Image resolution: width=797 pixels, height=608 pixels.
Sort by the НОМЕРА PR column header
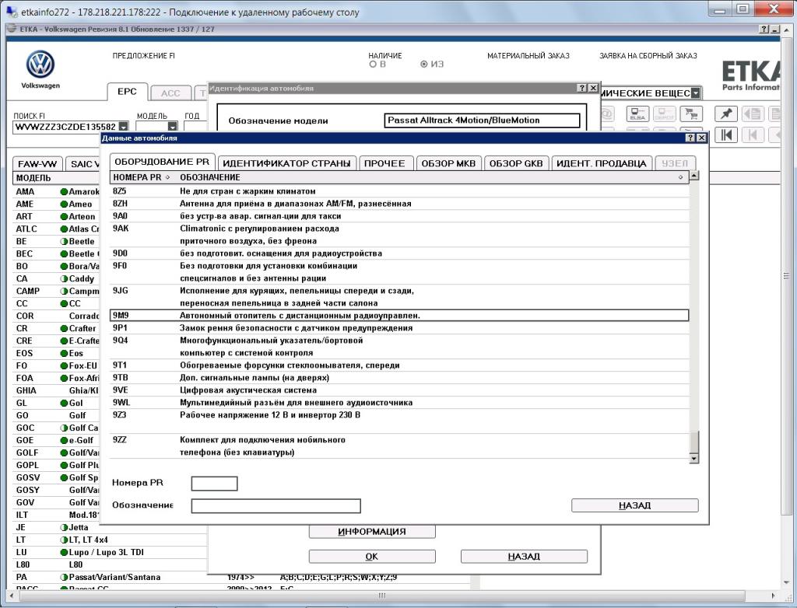pos(142,177)
